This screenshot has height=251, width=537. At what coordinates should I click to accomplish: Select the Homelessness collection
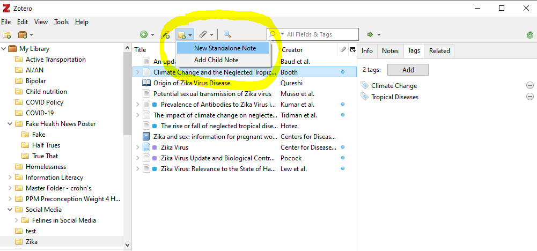tap(46, 167)
